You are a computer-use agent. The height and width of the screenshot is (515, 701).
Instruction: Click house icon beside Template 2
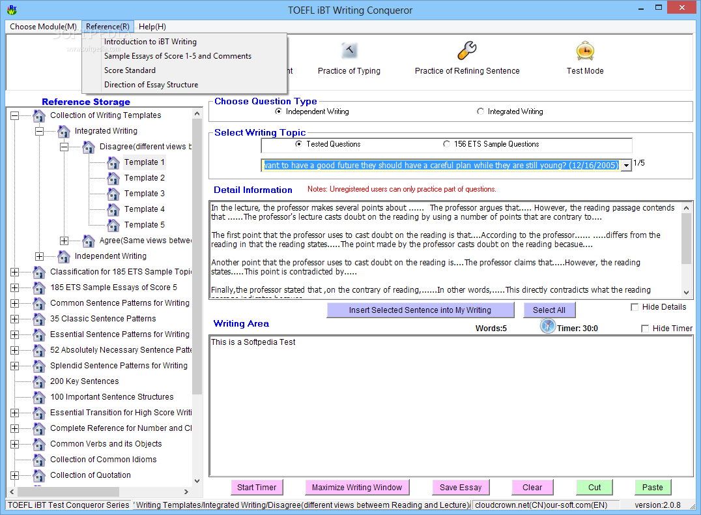pyautogui.click(x=113, y=178)
